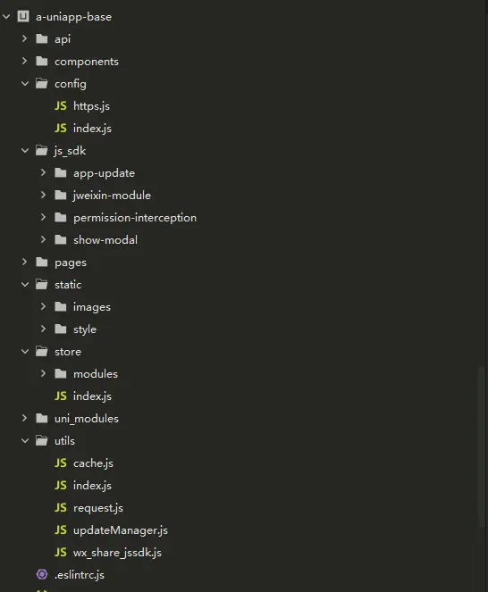Click the folder icon for permission-interception
The height and width of the screenshot is (592, 488).
click(61, 218)
